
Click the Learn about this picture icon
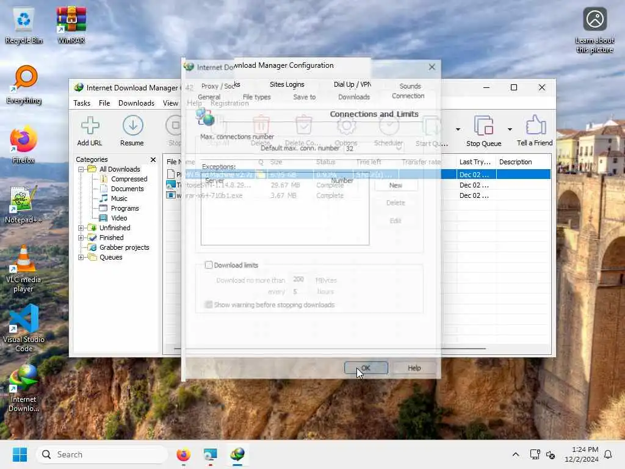point(594,31)
